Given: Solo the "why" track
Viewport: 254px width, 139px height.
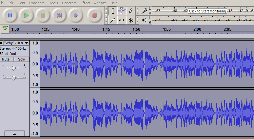Looking at the screenshot, I should (x=21, y=59).
